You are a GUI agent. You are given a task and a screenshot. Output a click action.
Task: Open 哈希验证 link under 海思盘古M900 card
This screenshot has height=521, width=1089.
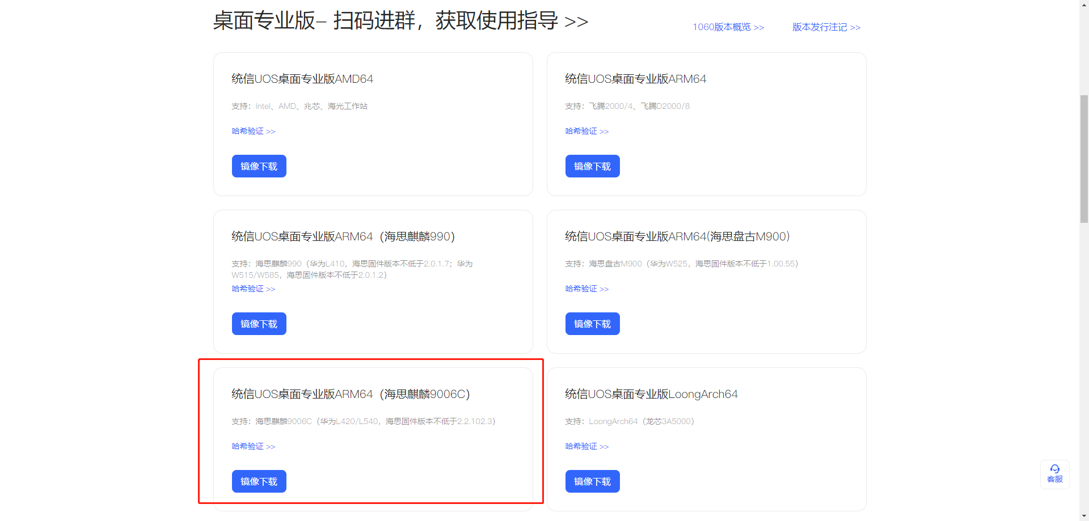click(x=587, y=289)
